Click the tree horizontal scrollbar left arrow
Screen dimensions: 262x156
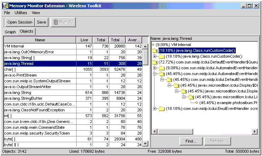[x=155, y=131]
